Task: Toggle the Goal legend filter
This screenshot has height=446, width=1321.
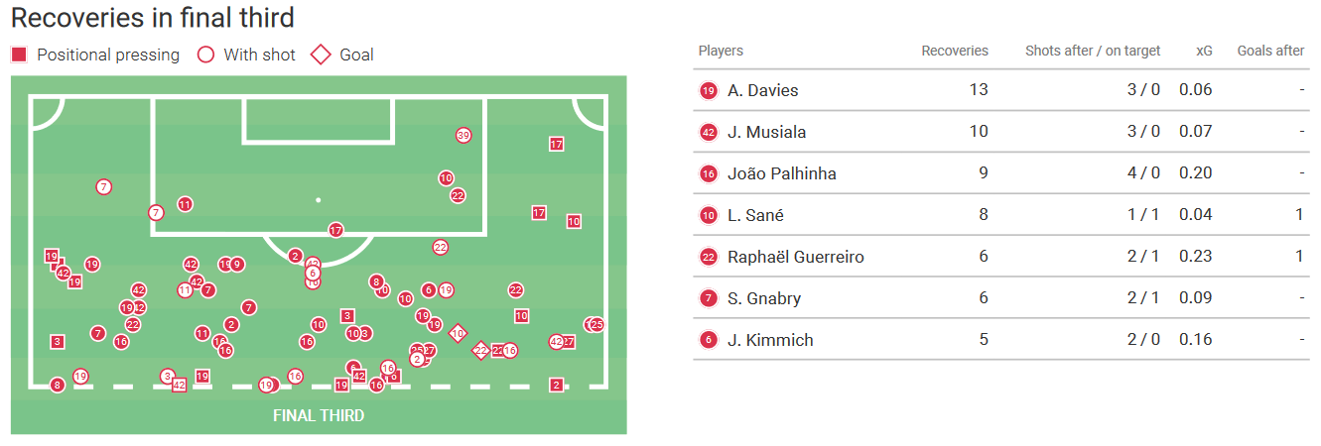Action: click(x=343, y=55)
